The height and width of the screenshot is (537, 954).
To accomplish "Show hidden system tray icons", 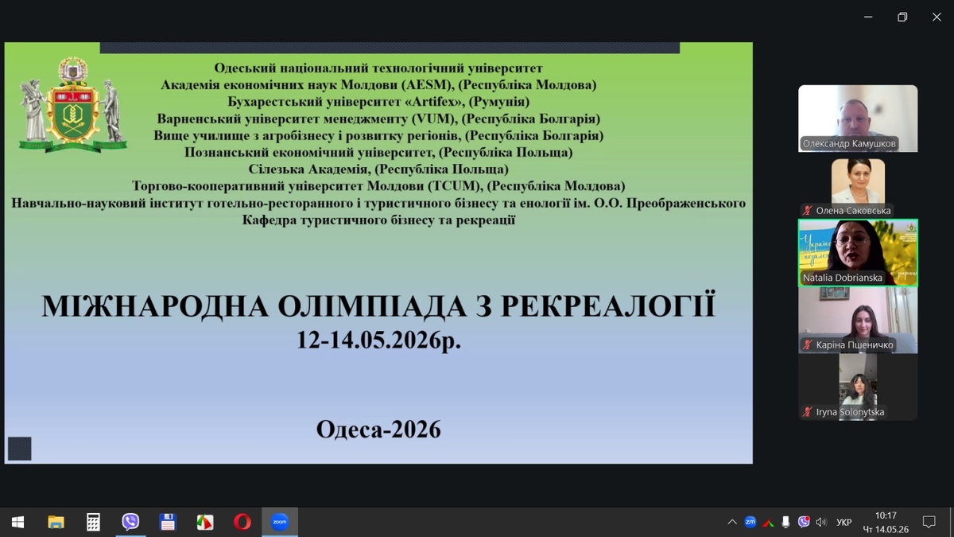I will point(731,522).
